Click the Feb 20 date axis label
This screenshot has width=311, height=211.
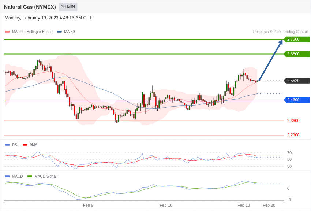coord(269,205)
